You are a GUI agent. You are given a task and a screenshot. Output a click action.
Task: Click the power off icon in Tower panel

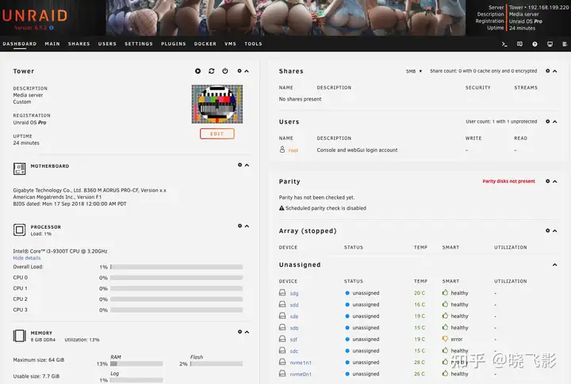pyautogui.click(x=225, y=71)
